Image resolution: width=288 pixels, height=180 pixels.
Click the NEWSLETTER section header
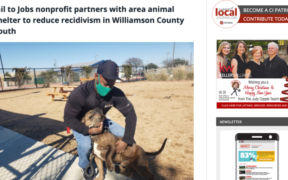click(x=252, y=122)
